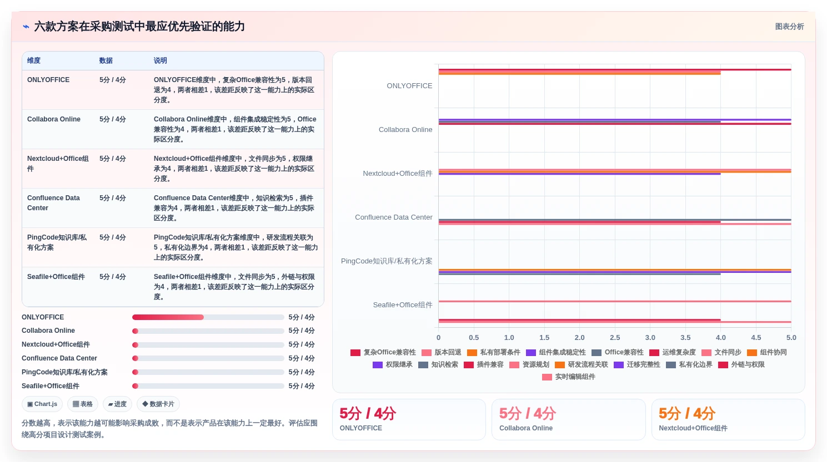Click the Collabora Online progress bar
Screen dimensions: 827x462
click(208, 331)
